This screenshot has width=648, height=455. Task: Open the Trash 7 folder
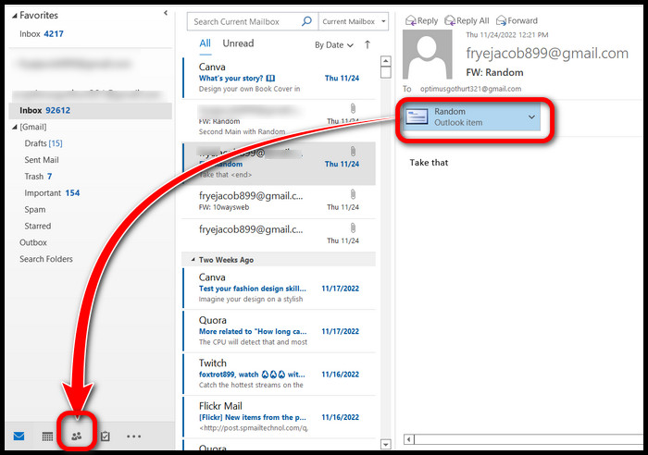point(38,177)
